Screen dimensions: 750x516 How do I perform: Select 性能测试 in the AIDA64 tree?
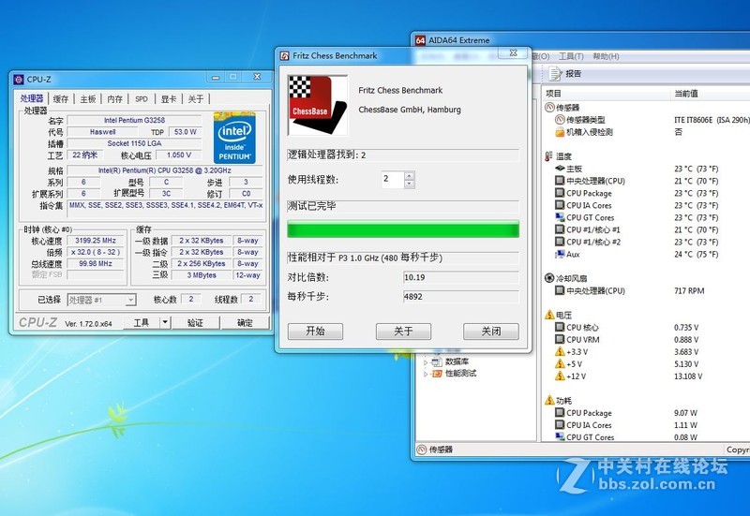(x=460, y=374)
